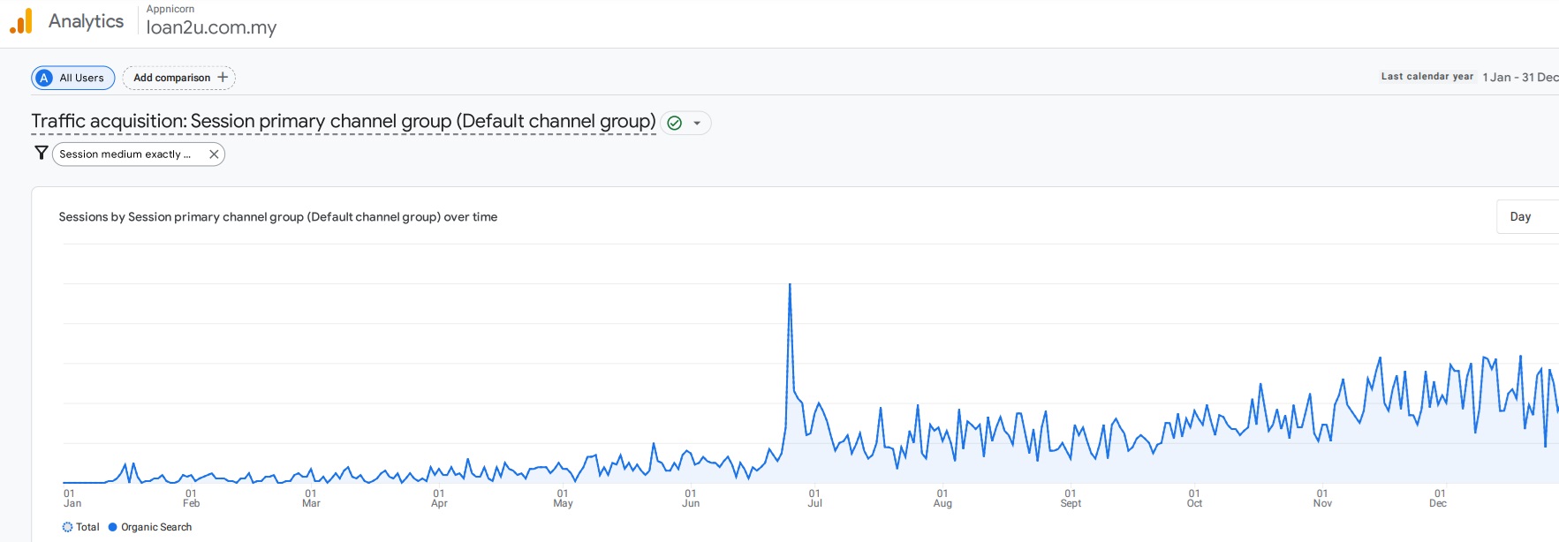Open the dropdown arrow next to the quality badge
This screenshot has height=542, width=1559.
698,123
